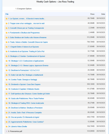Click folder icon beside '8. Anatomia di un'Opzione'
Image resolution: width=109 pixels, height=134 pixels.
[x=7, y=51]
